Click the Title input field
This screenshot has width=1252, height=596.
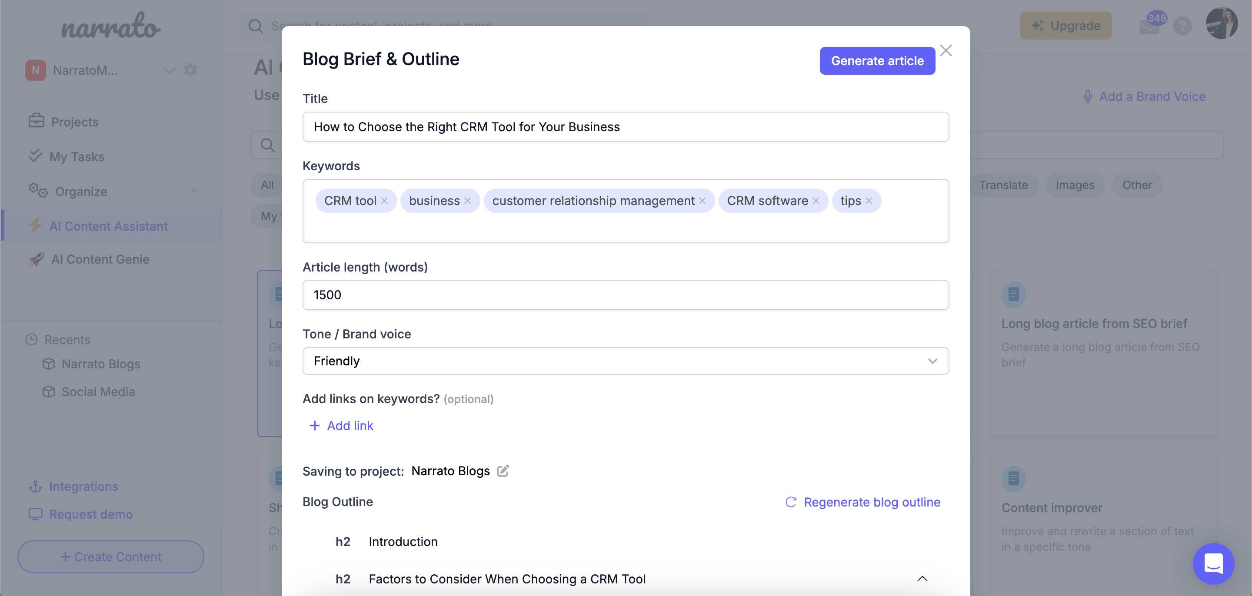(x=626, y=127)
